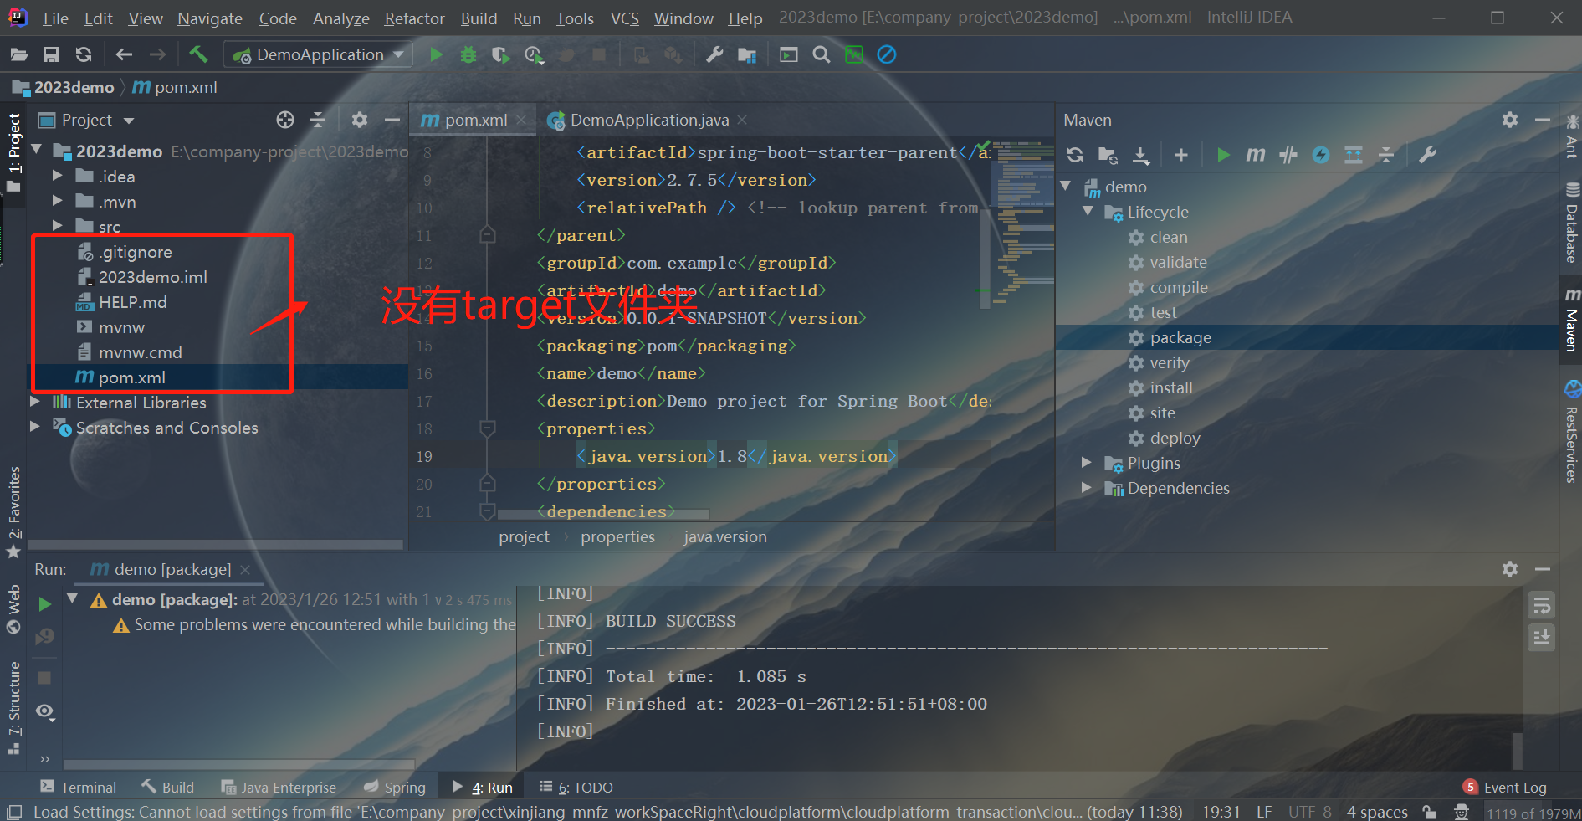1582x821 pixels.
Task: Toggle the Structure tool window side tab
Action: click(x=14, y=708)
